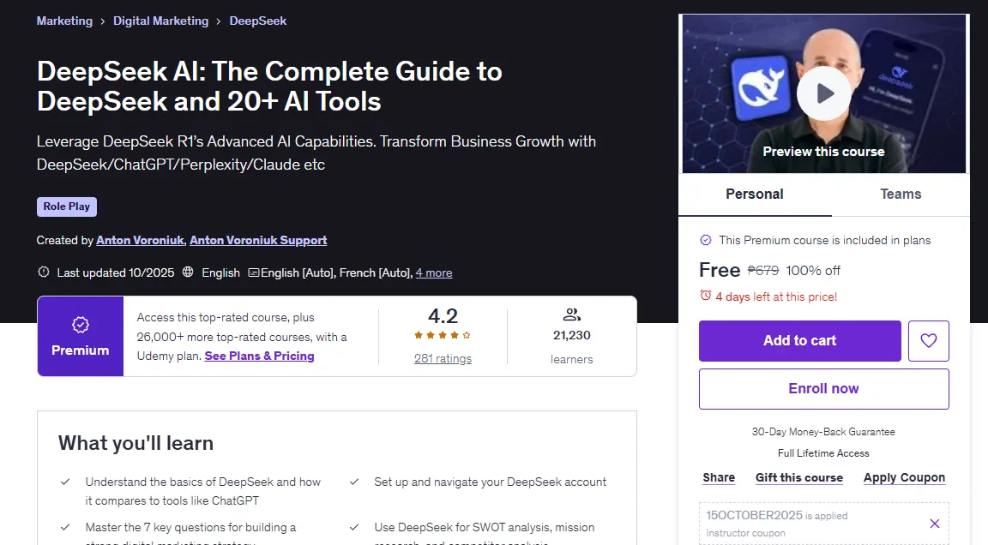Screen dimensions: 988x545
Task: Click checkmark beside 'Understand the basics'
Action: pos(65,482)
